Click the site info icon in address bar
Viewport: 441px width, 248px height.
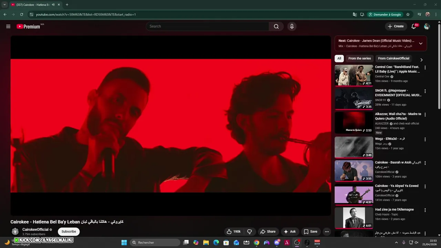[x=31, y=14]
